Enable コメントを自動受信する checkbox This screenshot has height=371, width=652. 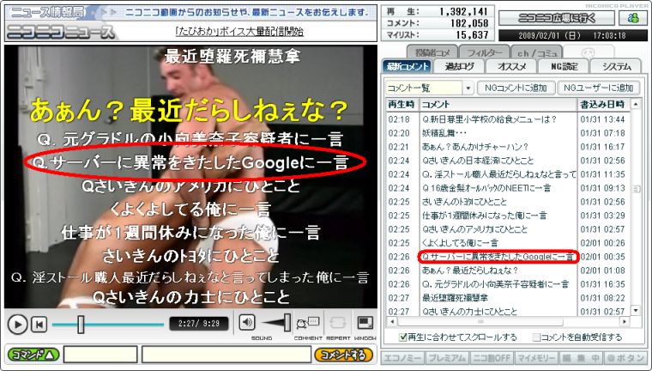point(536,338)
